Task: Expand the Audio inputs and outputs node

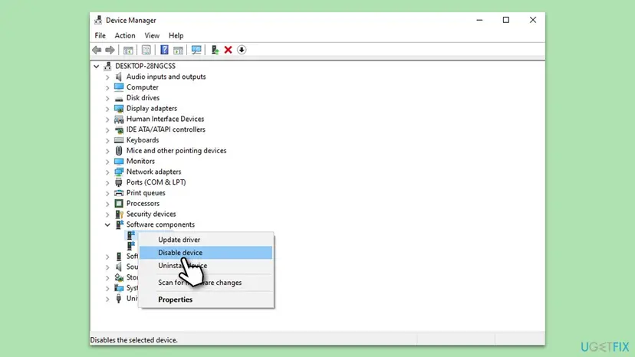Action: 107,77
